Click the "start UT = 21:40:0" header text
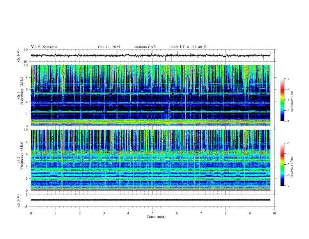The width and height of the screenshot is (309, 239). pyautogui.click(x=188, y=47)
